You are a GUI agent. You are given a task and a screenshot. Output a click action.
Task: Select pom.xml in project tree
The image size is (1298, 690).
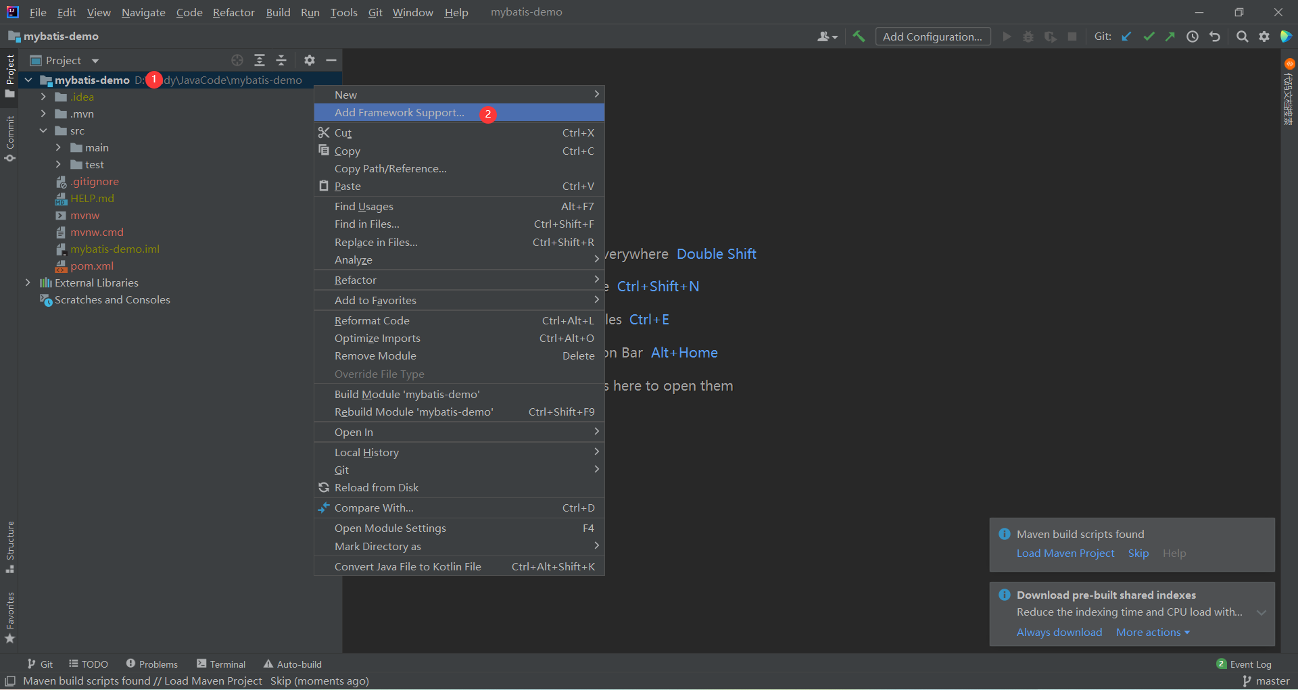[x=92, y=266]
